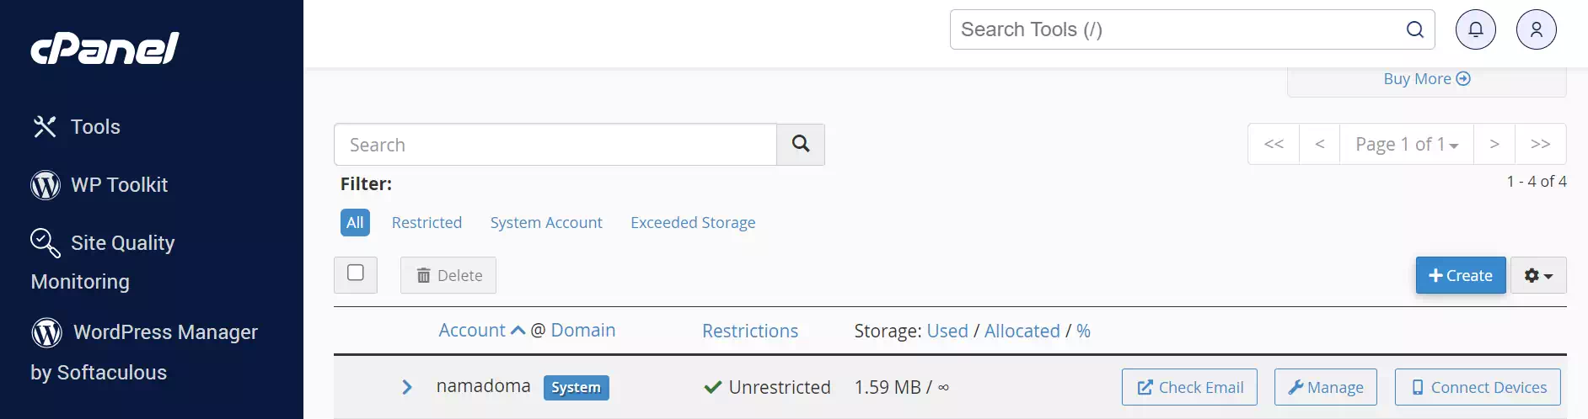Open notifications bell icon
The width and height of the screenshot is (1588, 419).
tap(1476, 29)
